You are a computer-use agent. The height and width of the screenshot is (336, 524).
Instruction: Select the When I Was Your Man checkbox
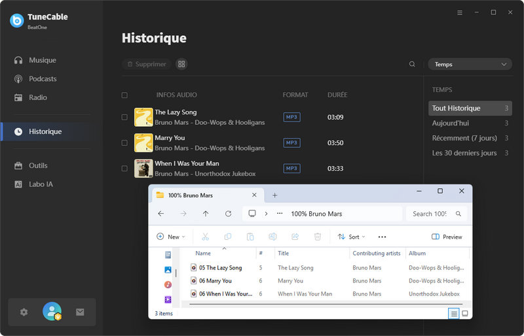coord(124,168)
